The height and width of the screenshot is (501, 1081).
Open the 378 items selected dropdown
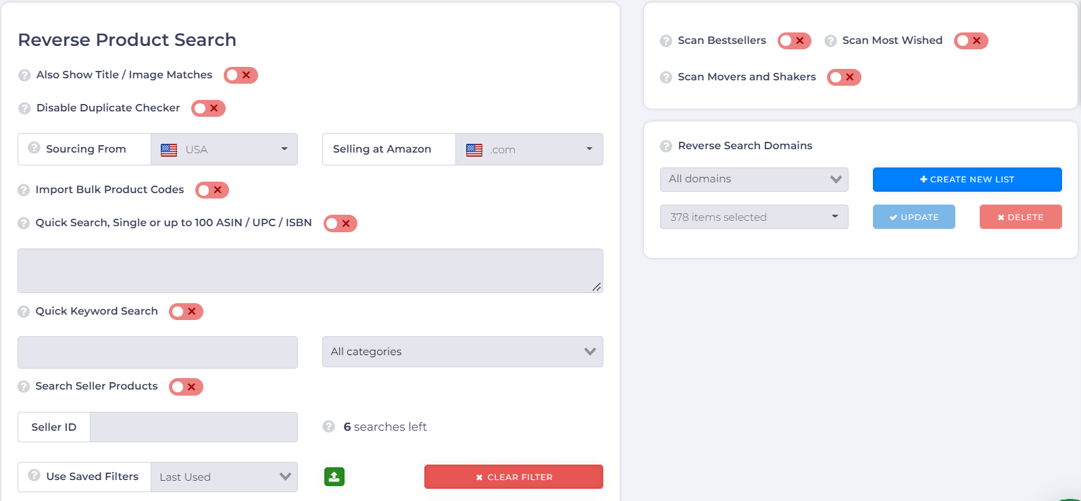pyautogui.click(x=754, y=217)
